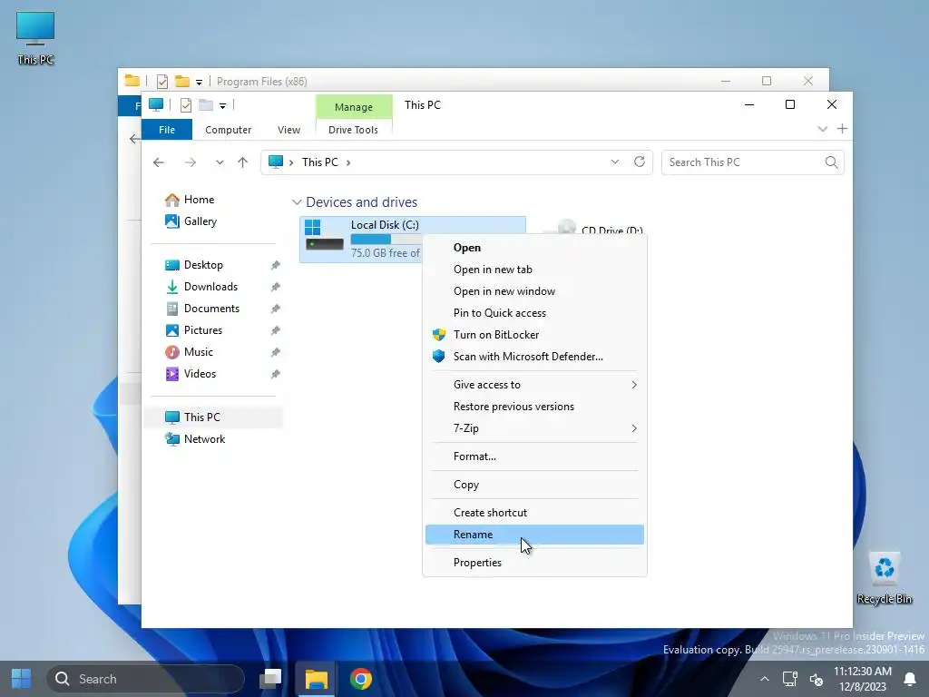Choose Open in new tab
The height and width of the screenshot is (697, 929).
coord(534,270)
